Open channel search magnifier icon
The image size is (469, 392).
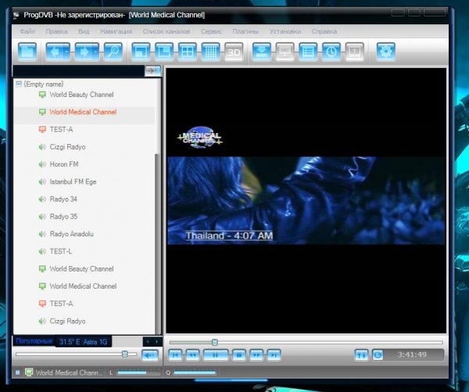(113, 52)
